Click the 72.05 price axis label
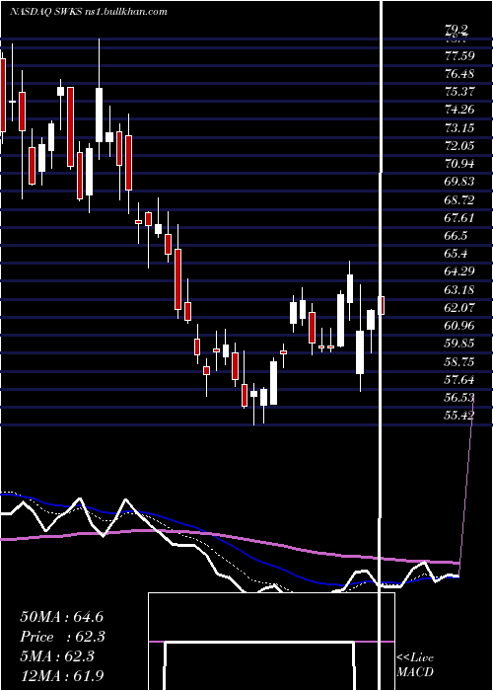The image size is (493, 691). click(459, 146)
